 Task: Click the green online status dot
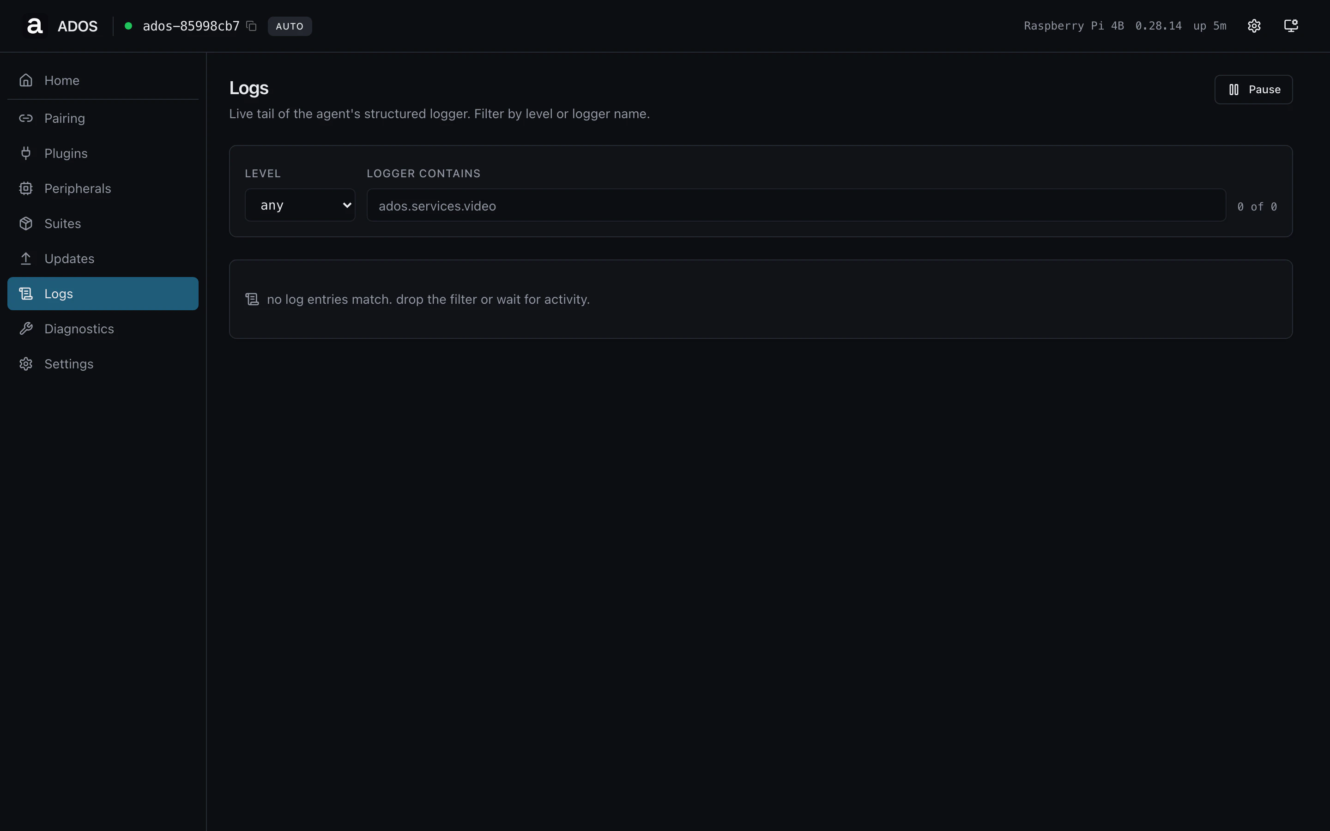(128, 26)
